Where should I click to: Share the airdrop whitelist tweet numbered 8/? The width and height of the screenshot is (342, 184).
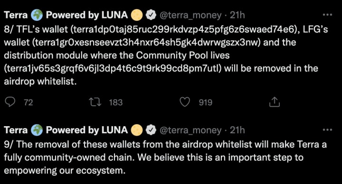[x=275, y=102]
